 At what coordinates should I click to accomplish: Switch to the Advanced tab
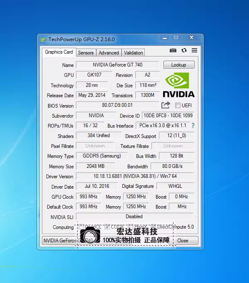pos(109,53)
